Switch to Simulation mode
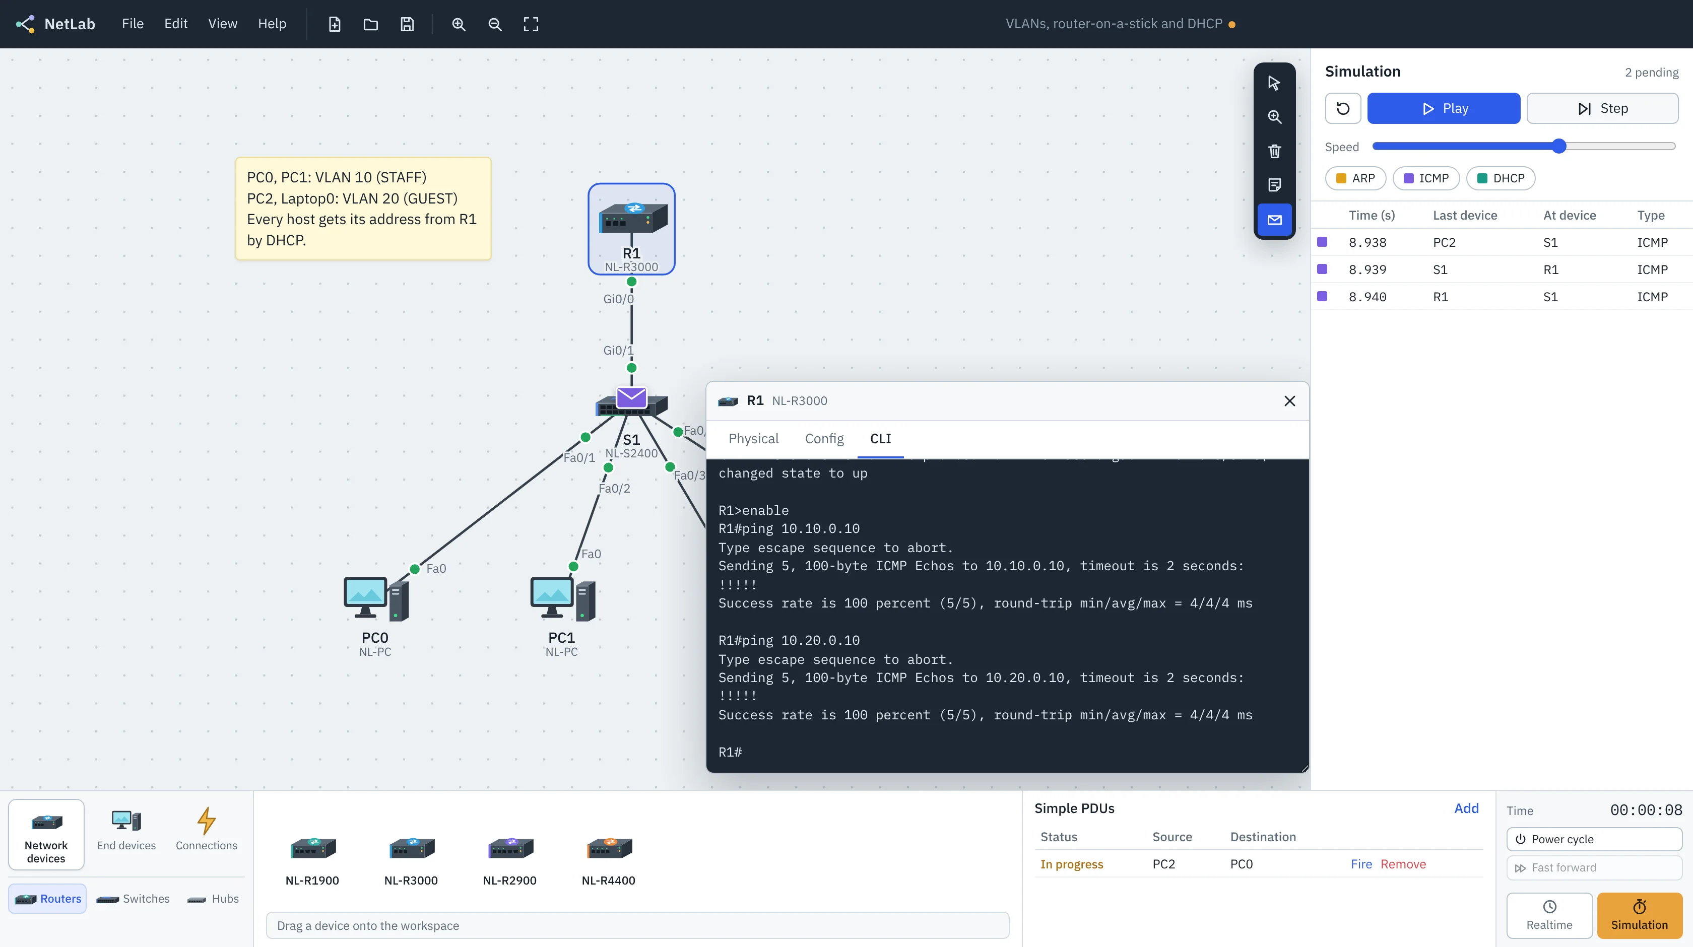Viewport: 1693px width, 947px height. [1639, 915]
